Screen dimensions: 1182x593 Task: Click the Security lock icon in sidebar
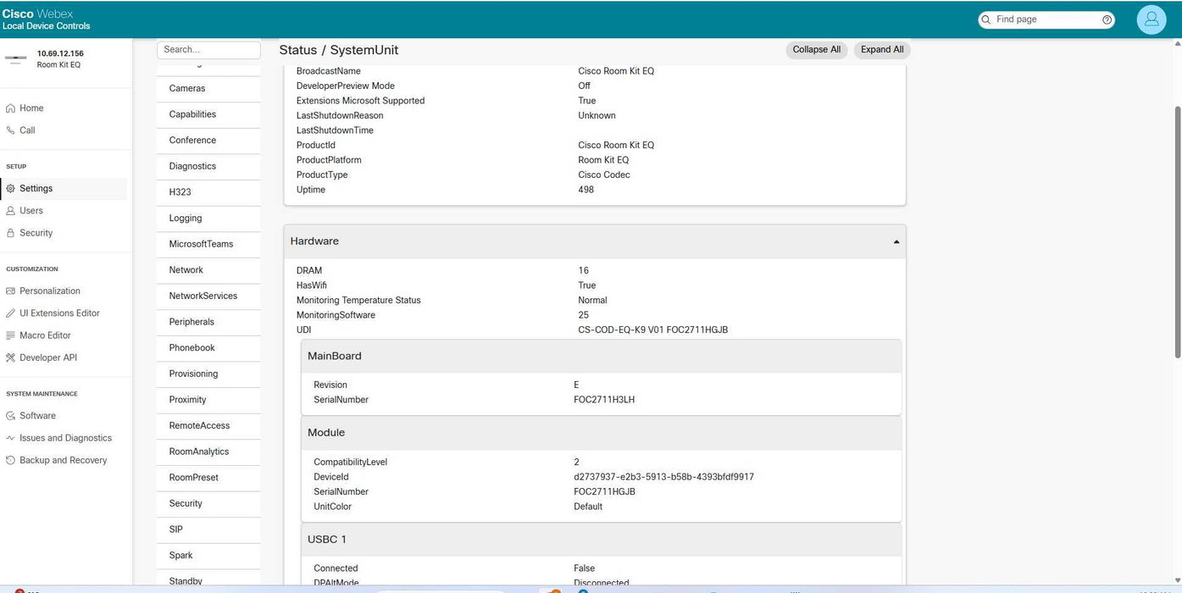[10, 233]
